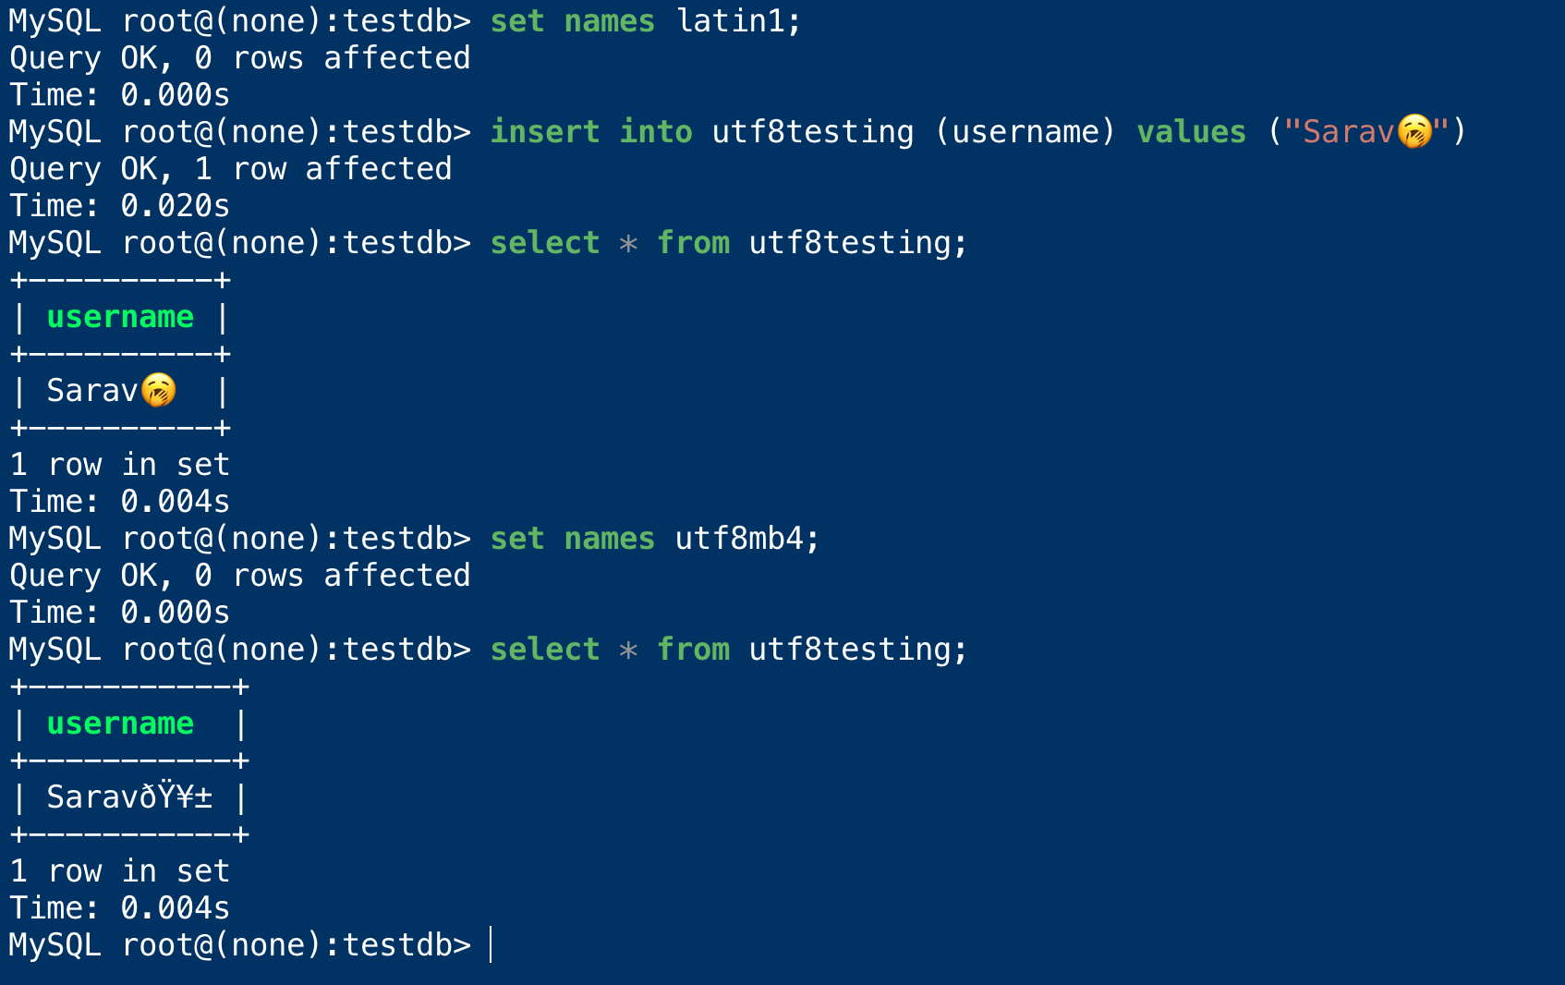Click the second 'username' column header

pos(120,724)
